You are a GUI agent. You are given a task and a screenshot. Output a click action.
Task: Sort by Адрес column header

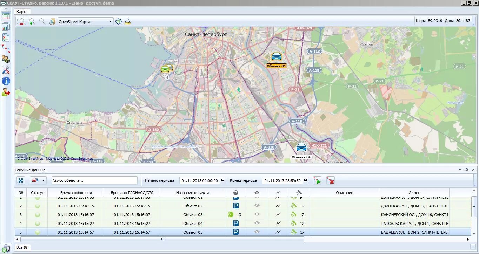pos(414,193)
